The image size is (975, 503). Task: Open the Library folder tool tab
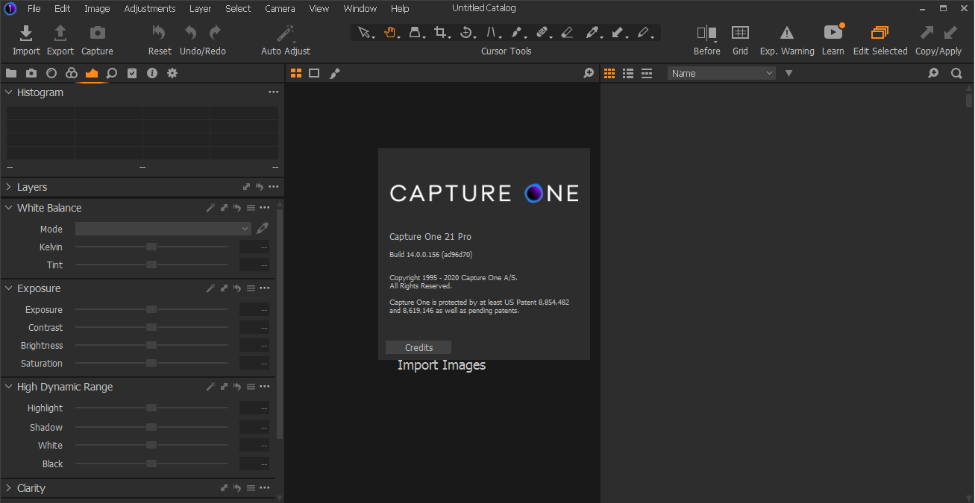[x=11, y=73]
